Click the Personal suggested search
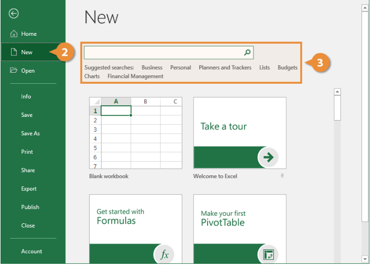Image resolution: width=371 pixels, height=267 pixels. click(x=181, y=67)
